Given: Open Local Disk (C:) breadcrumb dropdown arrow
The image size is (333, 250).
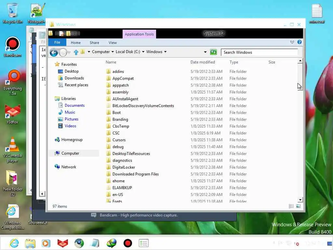Looking at the screenshot, I should pyautogui.click(x=143, y=52).
